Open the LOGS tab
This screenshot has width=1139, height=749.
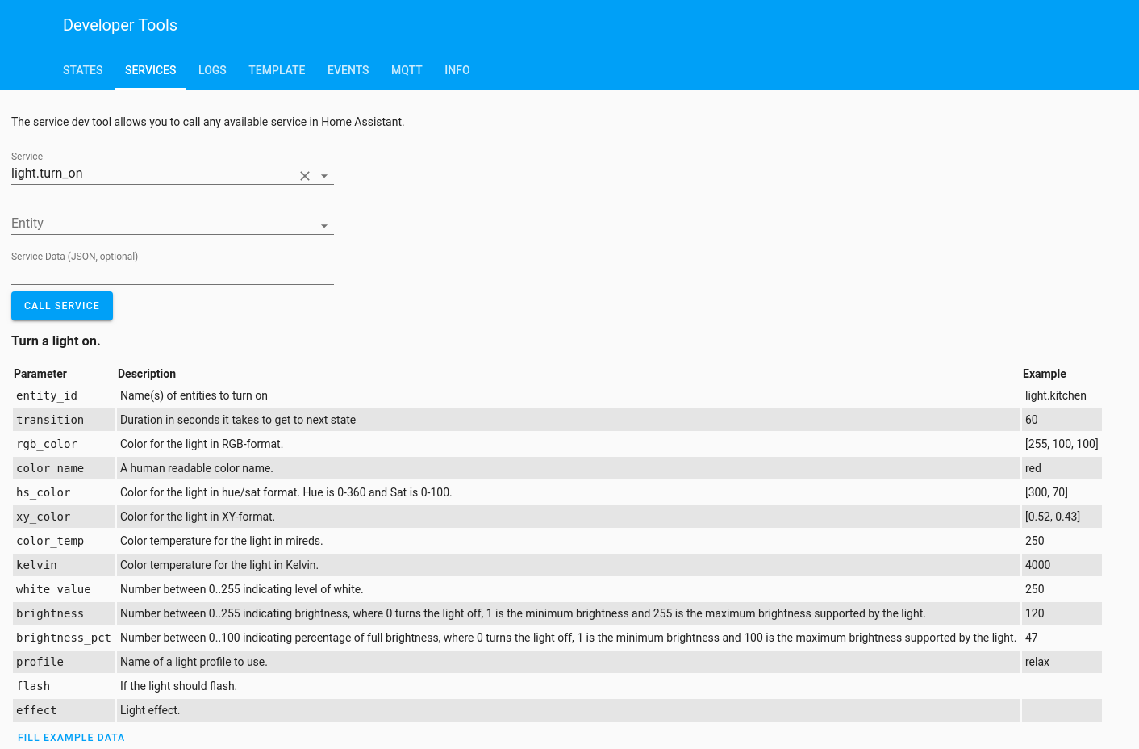click(212, 70)
